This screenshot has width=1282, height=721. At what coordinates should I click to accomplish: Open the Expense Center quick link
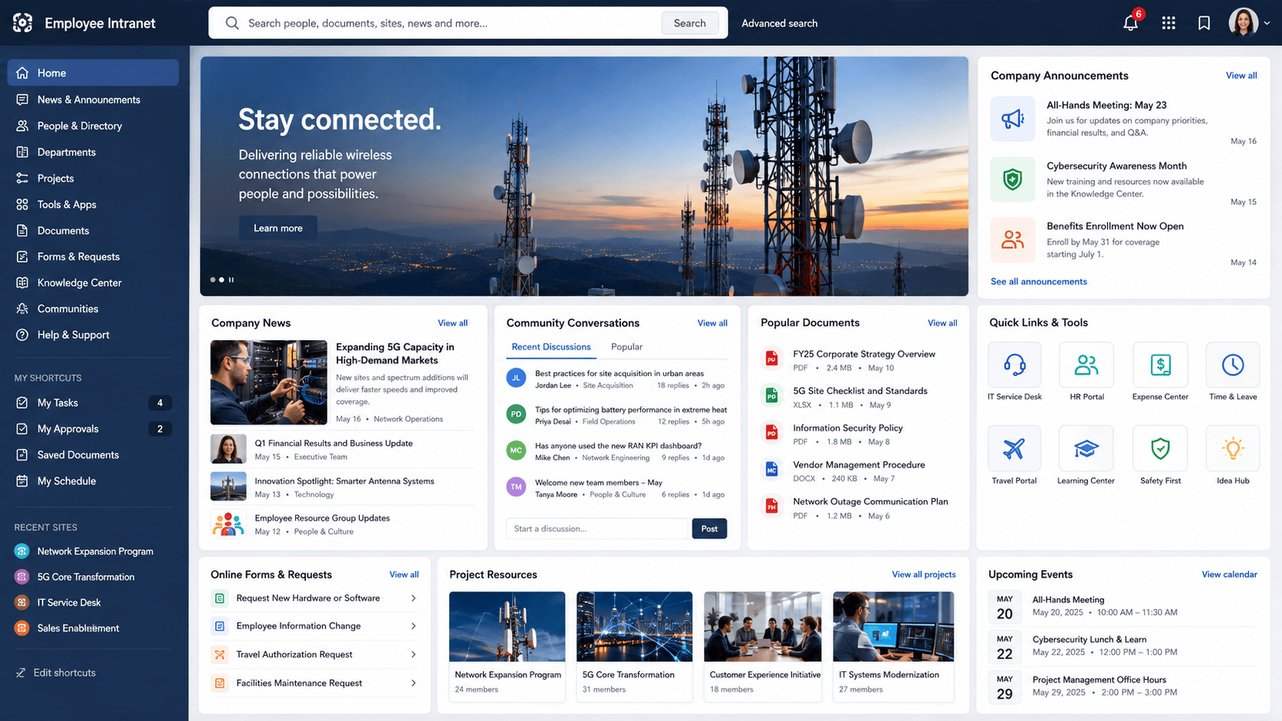pos(1160,365)
